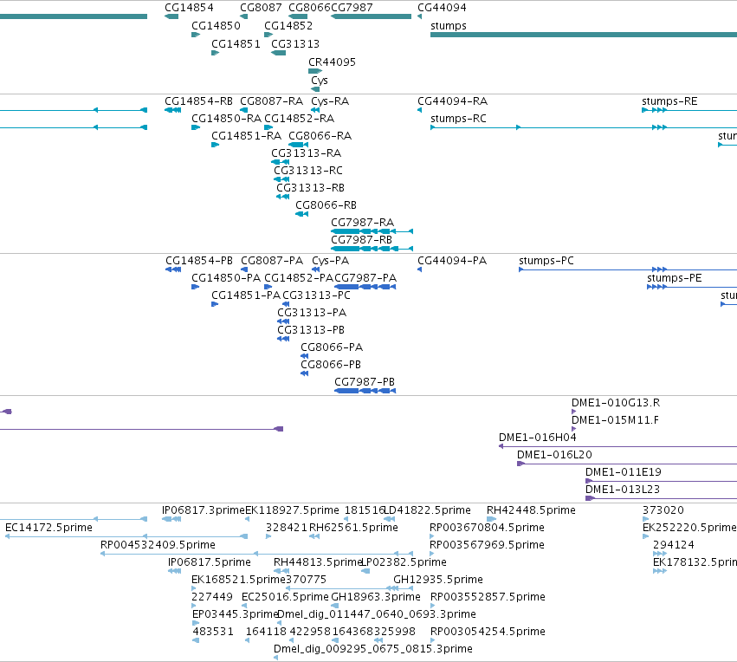The height and width of the screenshot is (662, 737).
Task: Select the CG14854 gene label
Action: point(189,8)
